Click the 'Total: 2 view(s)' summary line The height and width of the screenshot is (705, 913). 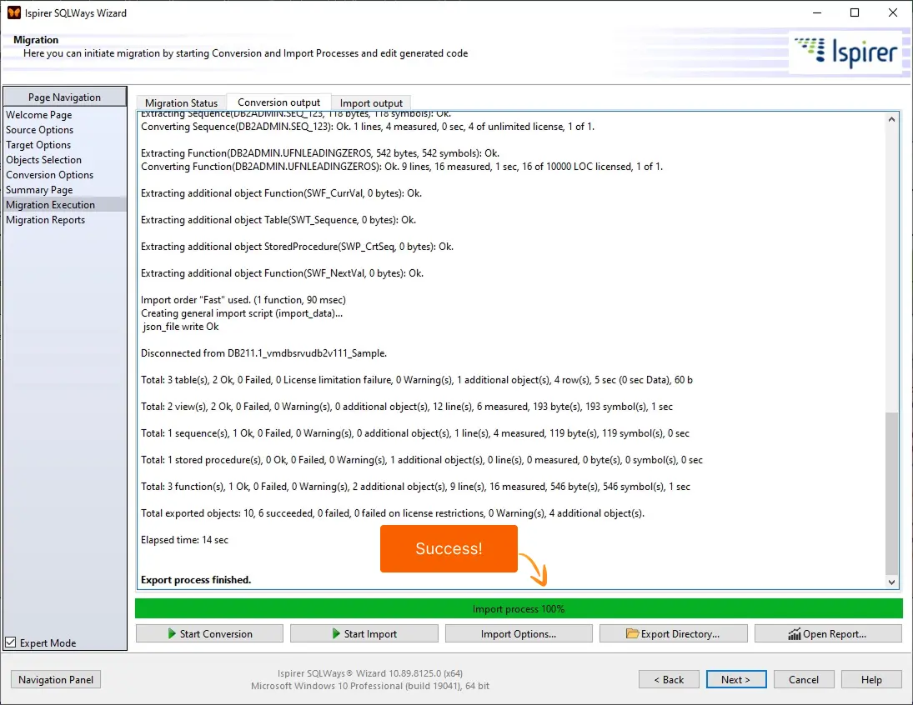(406, 407)
